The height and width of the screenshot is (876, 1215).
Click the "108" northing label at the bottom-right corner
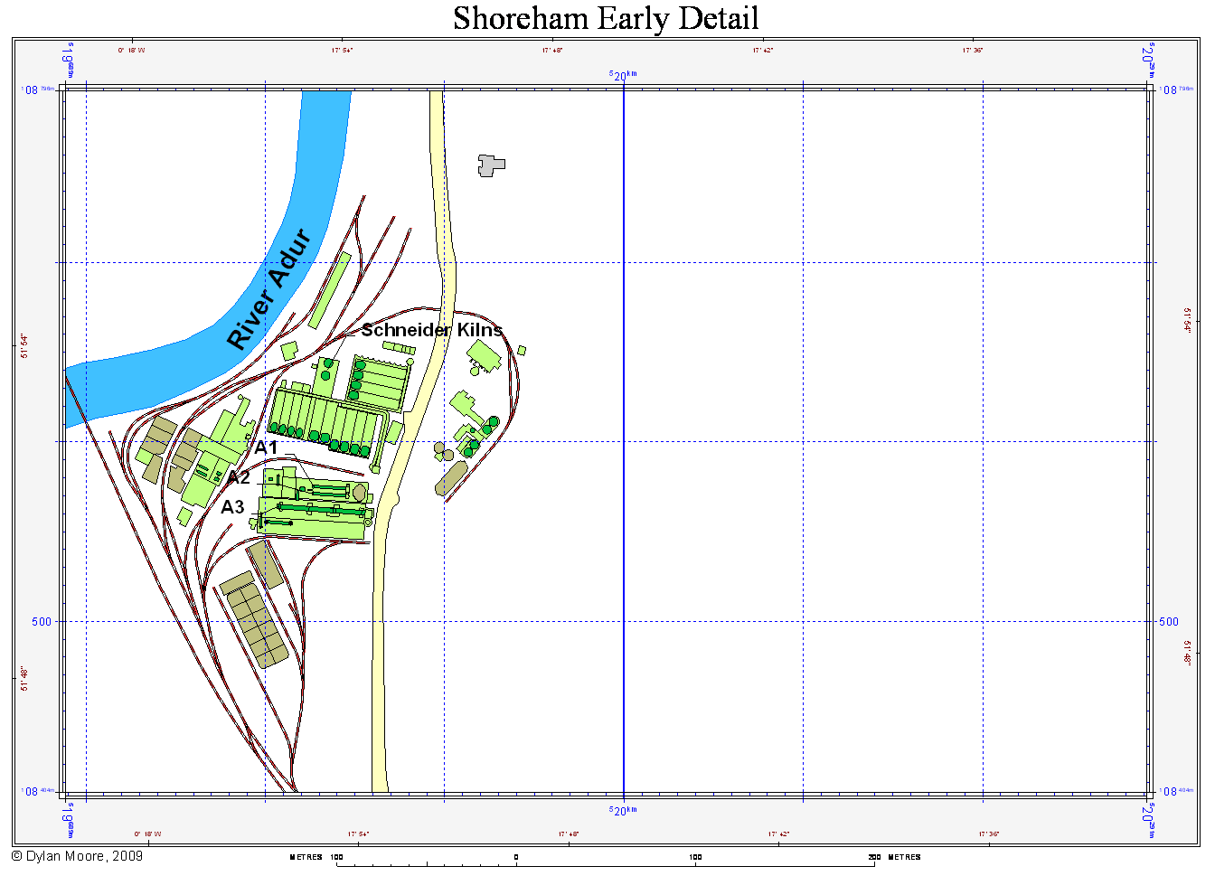(x=1175, y=792)
